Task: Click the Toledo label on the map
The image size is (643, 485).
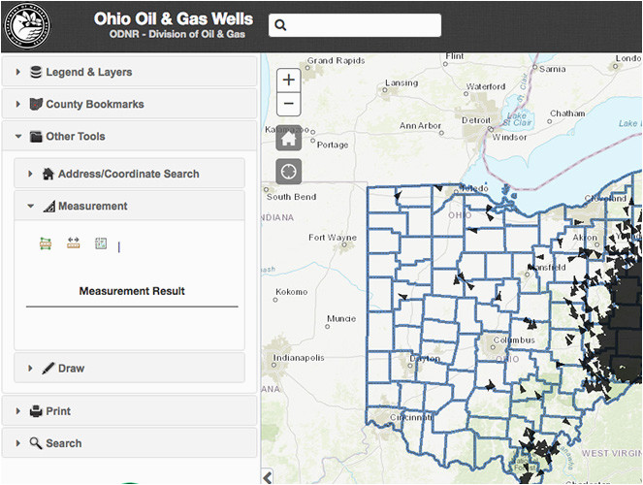Action: [474, 188]
